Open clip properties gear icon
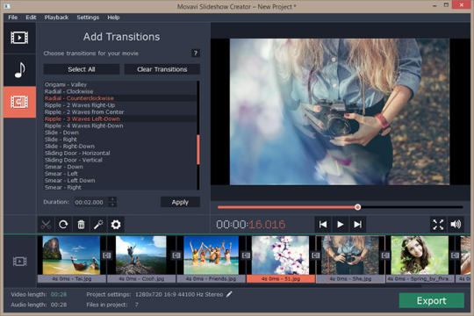 [116, 225]
